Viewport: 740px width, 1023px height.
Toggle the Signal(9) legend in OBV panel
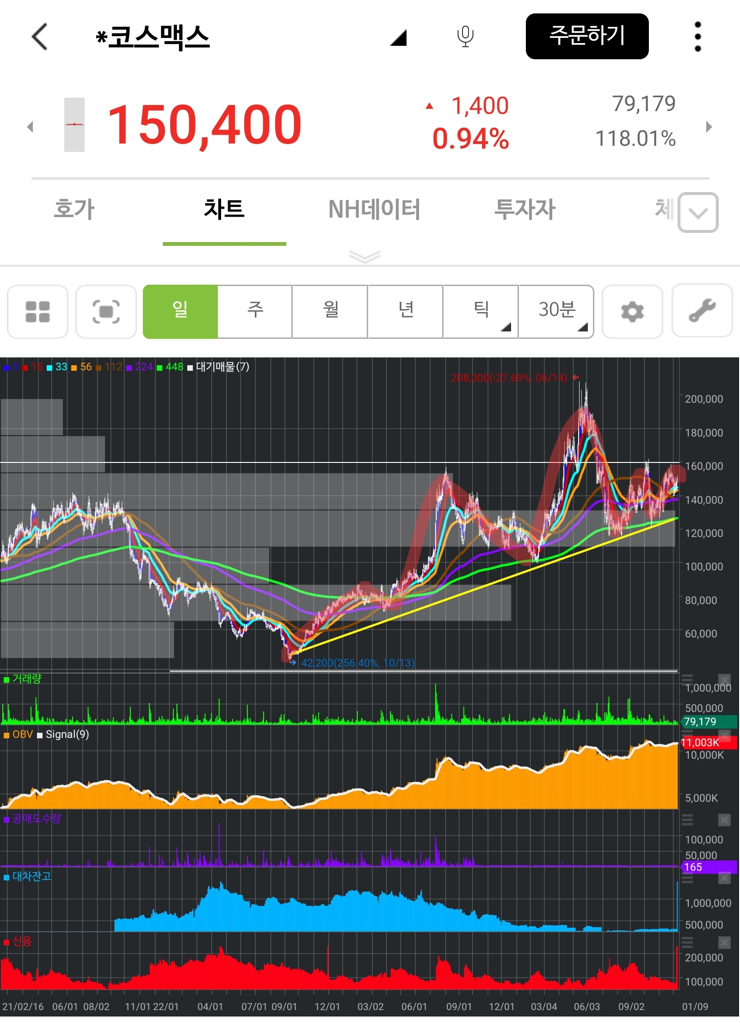pos(63,735)
